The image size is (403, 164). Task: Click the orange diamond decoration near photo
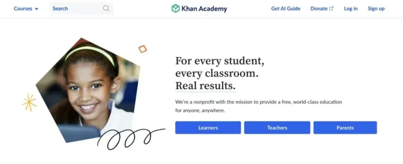(143, 49)
